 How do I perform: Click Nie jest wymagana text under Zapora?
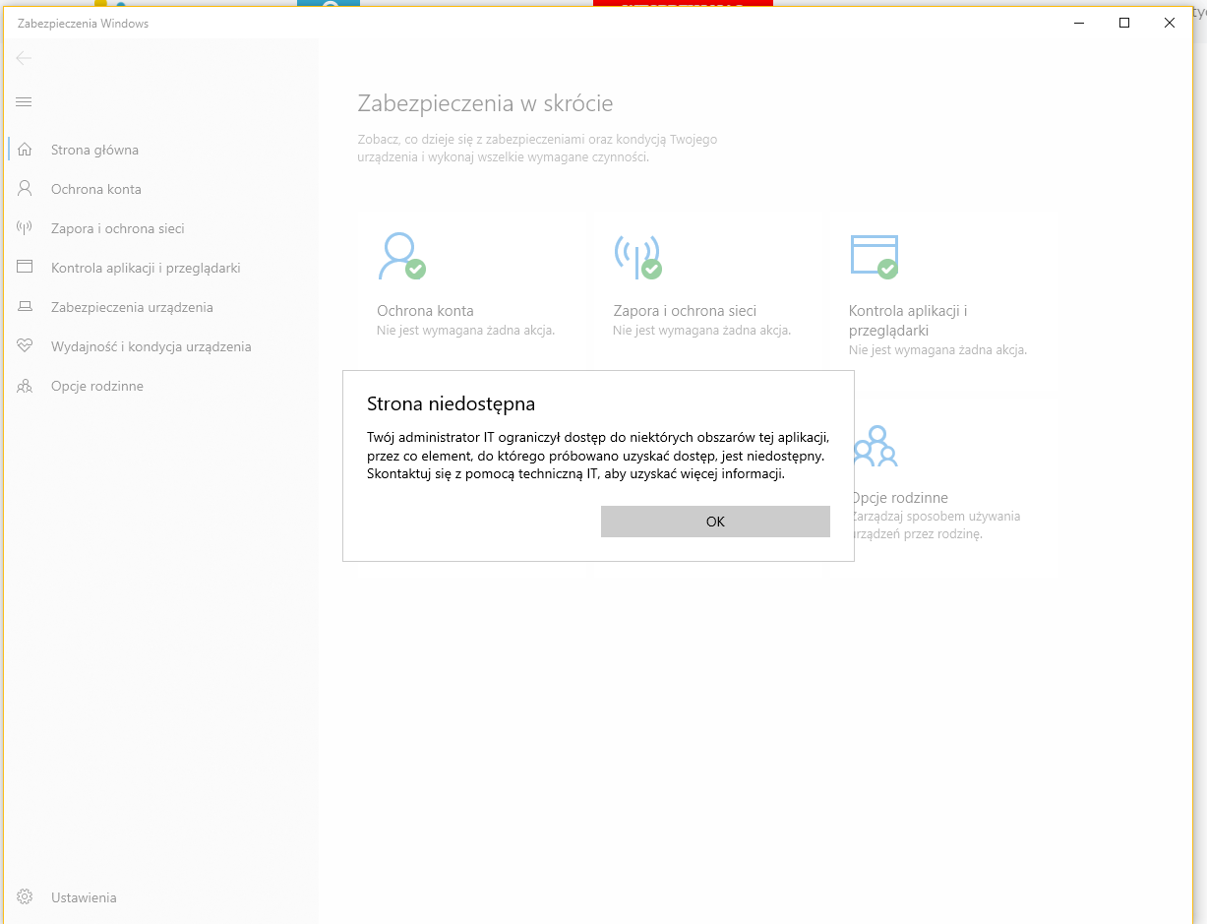(x=701, y=331)
